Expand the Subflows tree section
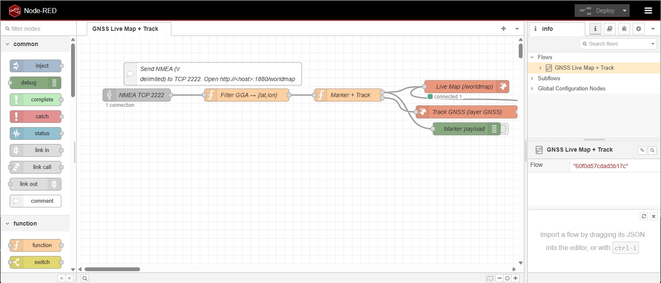Image resolution: width=661 pixels, height=283 pixels. (x=532, y=78)
